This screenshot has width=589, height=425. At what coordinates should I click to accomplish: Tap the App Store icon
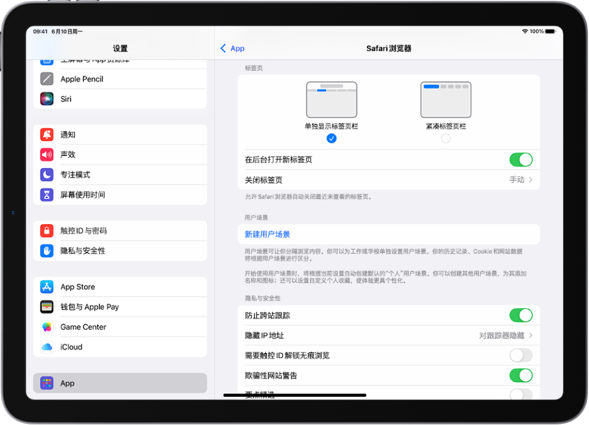point(47,287)
